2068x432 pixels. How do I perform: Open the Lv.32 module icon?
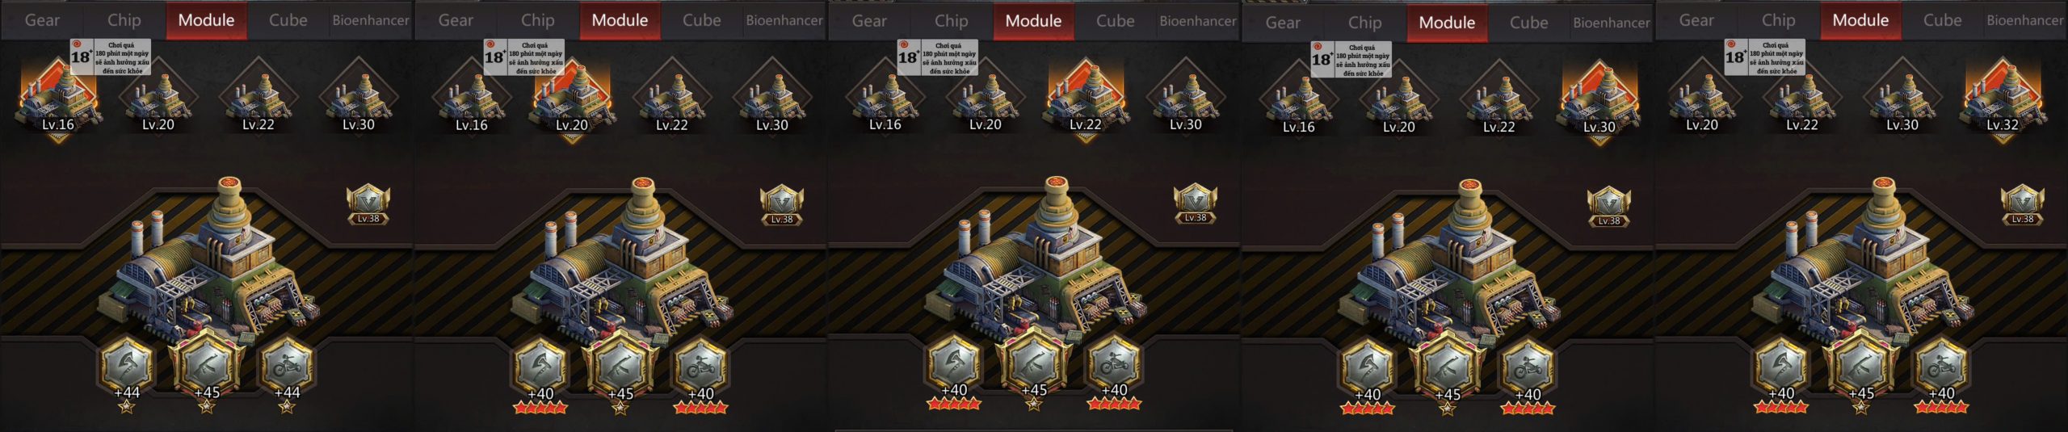coord(2003,99)
